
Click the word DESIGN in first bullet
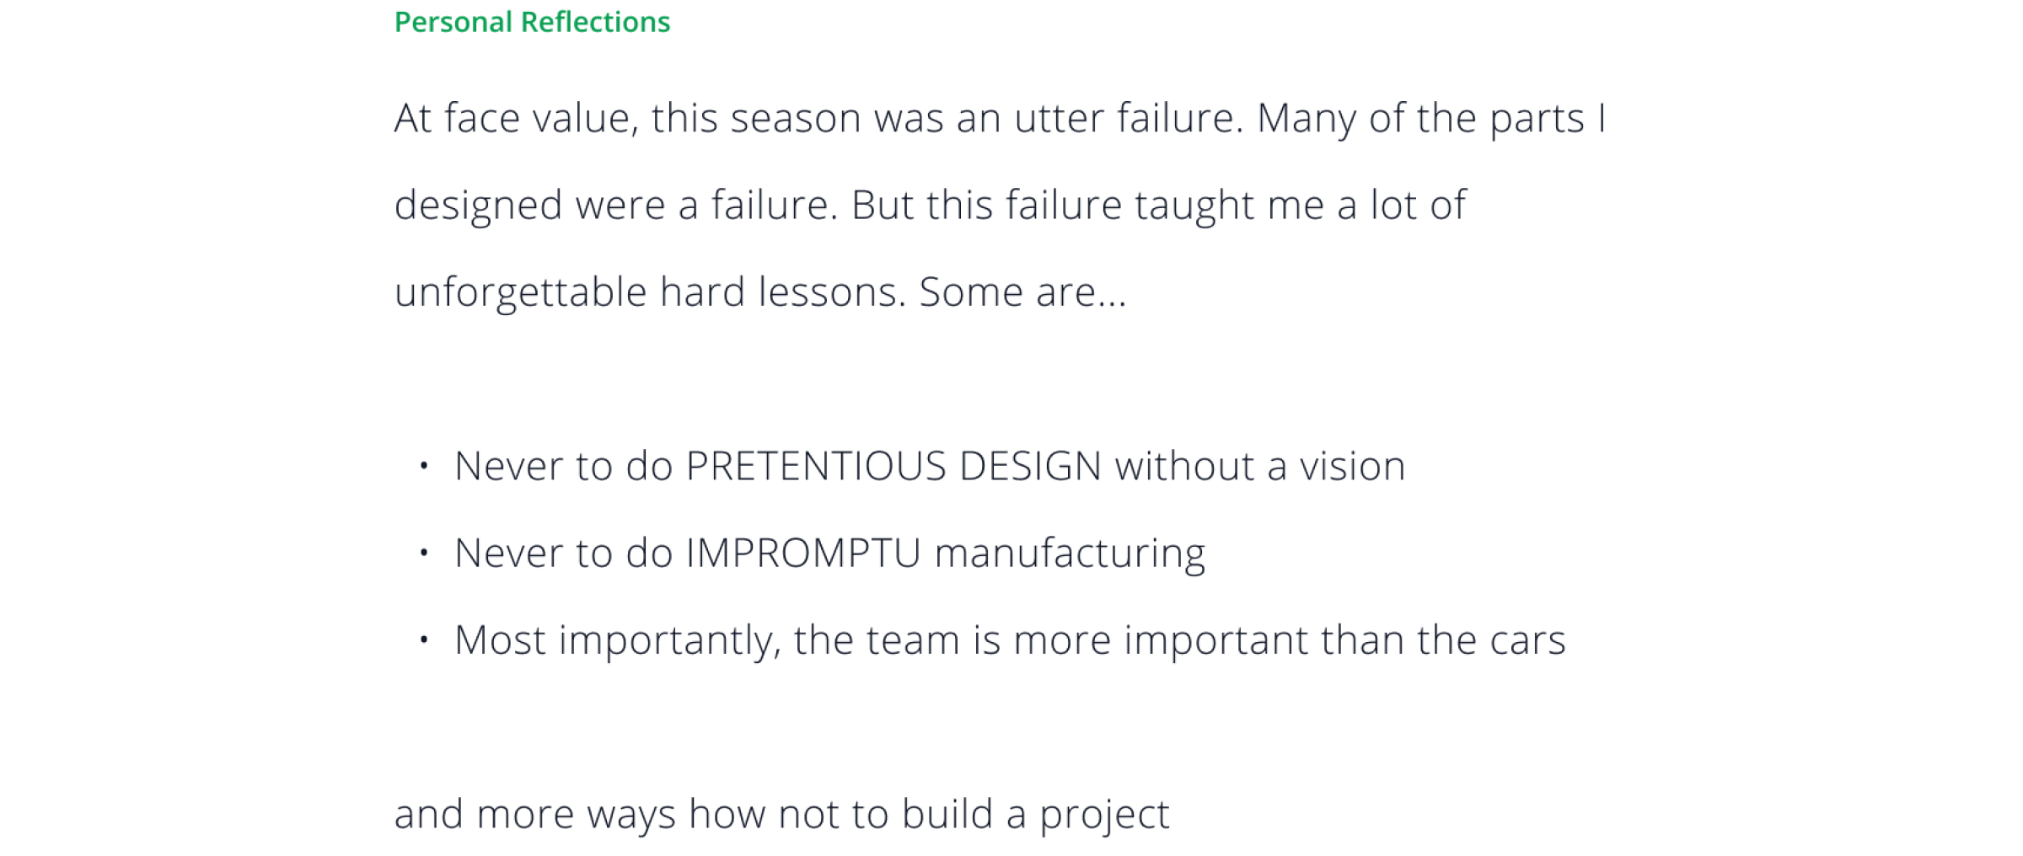(x=1030, y=466)
